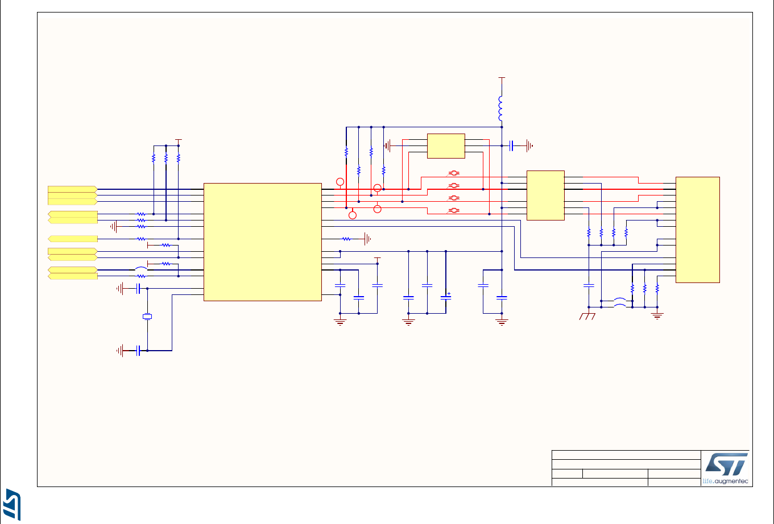Select the bottommost yellow port label on the left
This screenshot has height=524, width=774.
(73, 276)
